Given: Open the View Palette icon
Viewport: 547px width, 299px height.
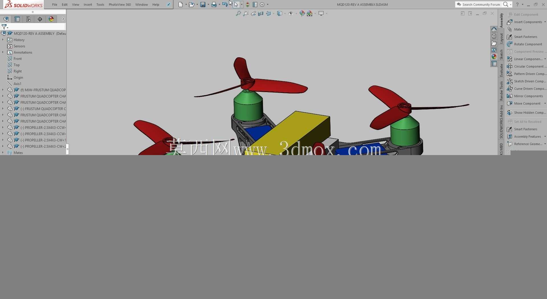Looking at the screenshot, I should click(x=494, y=50).
